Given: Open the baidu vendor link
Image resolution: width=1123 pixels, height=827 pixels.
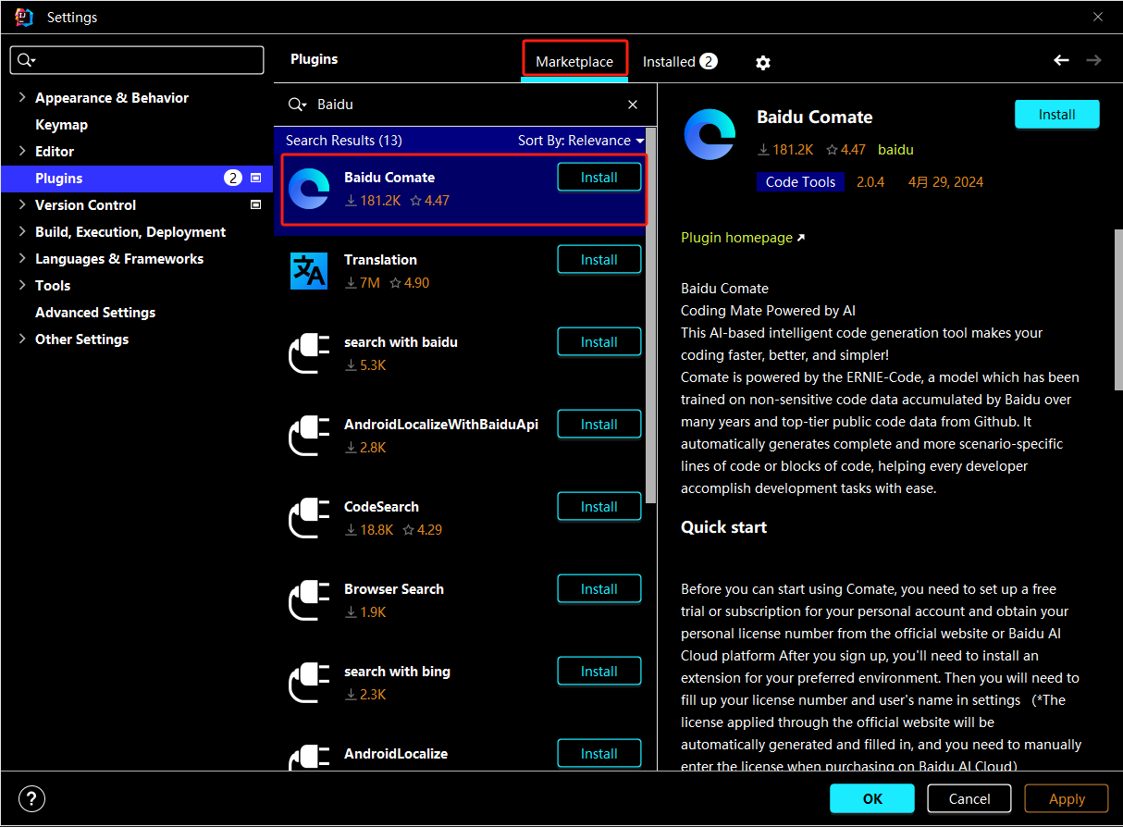Looking at the screenshot, I should 895,149.
